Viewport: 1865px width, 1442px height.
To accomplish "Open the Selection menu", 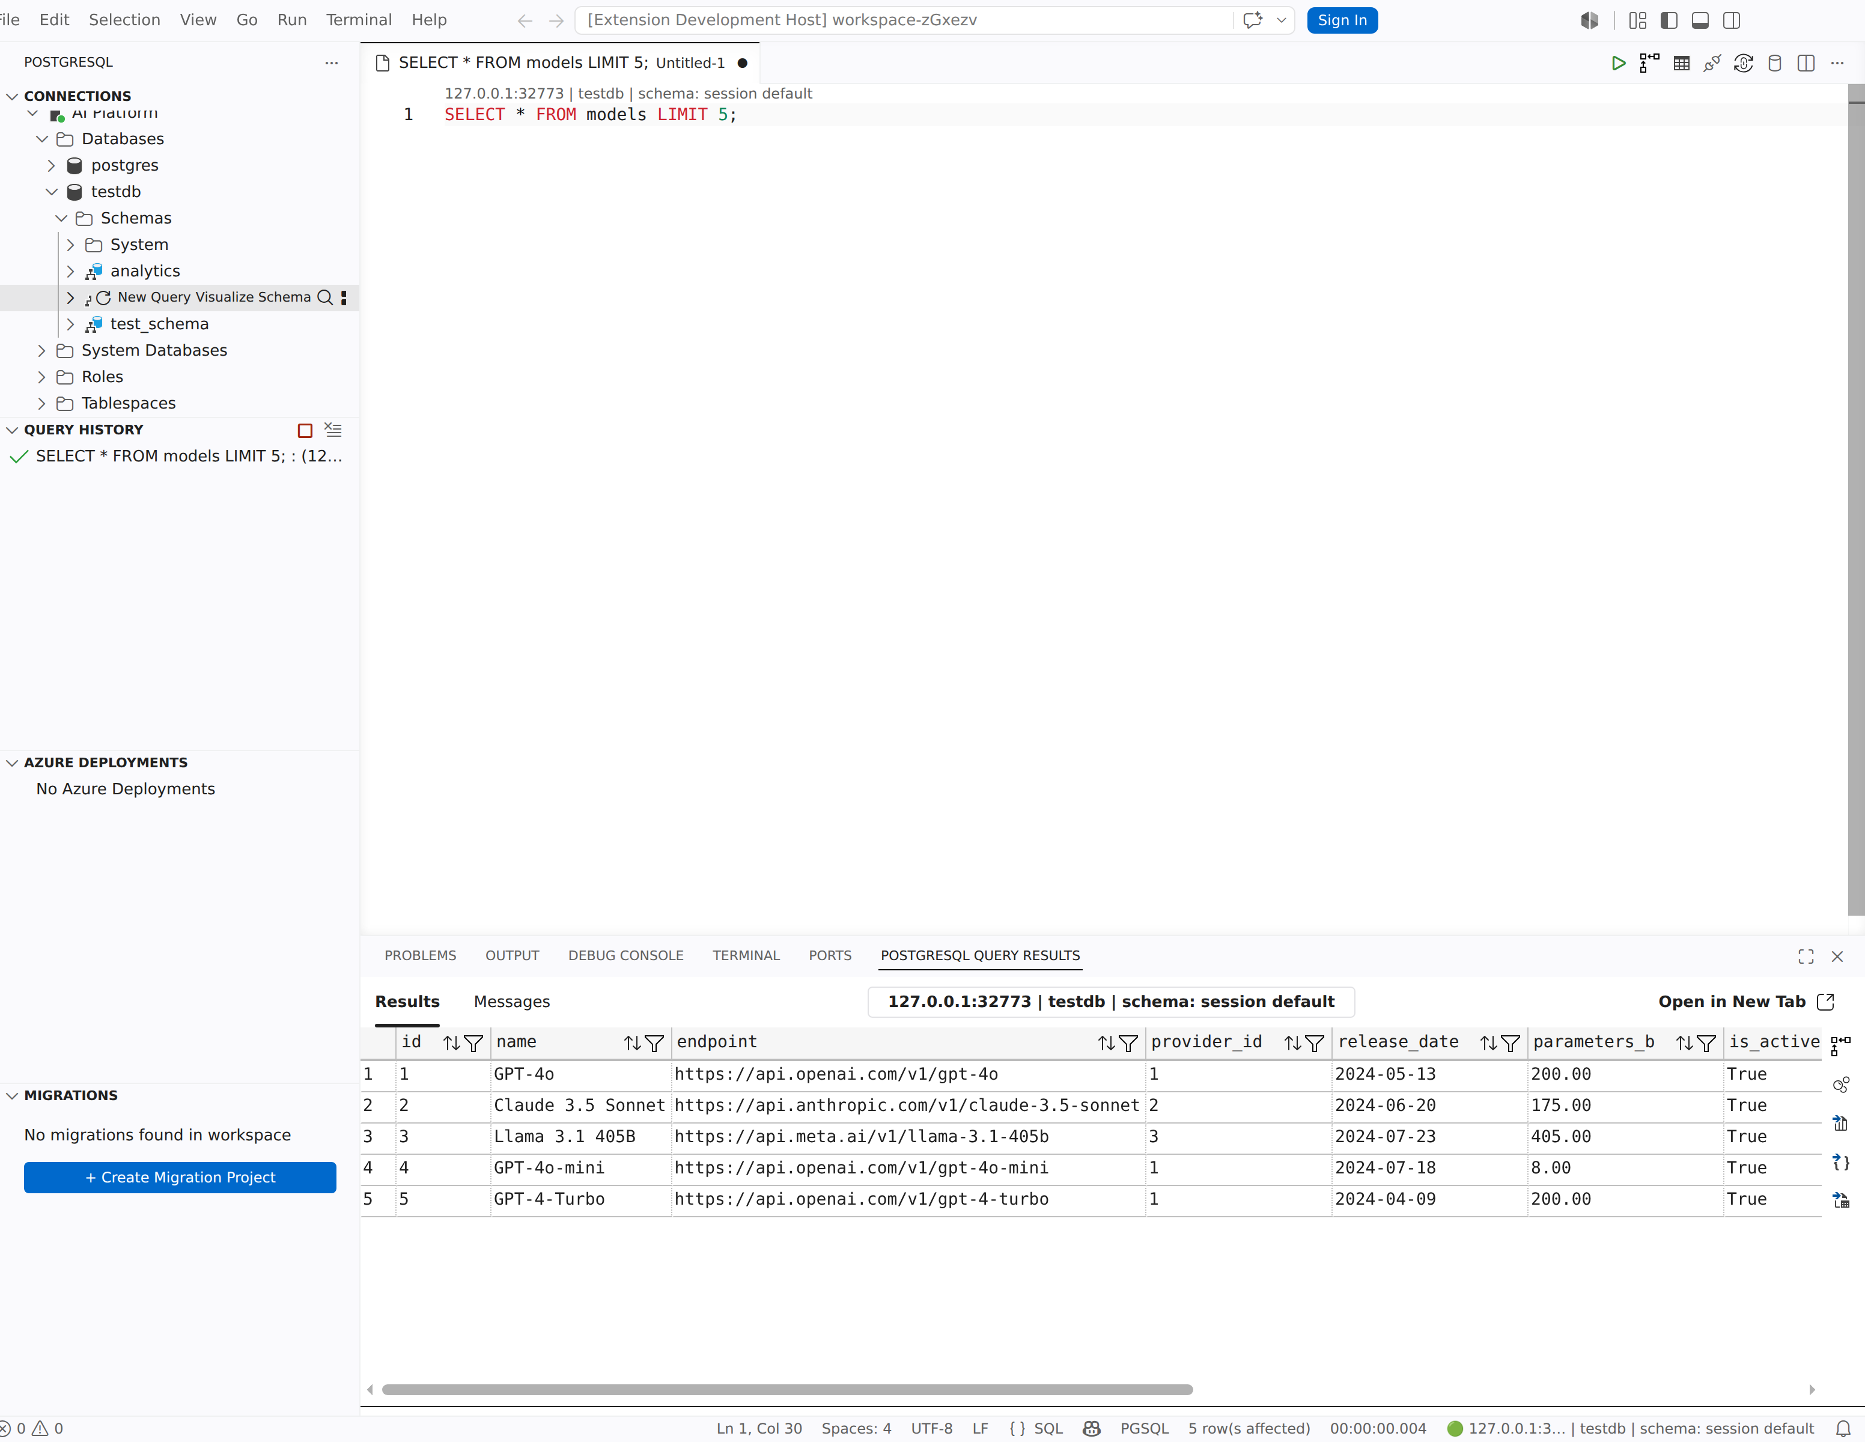I will point(125,20).
